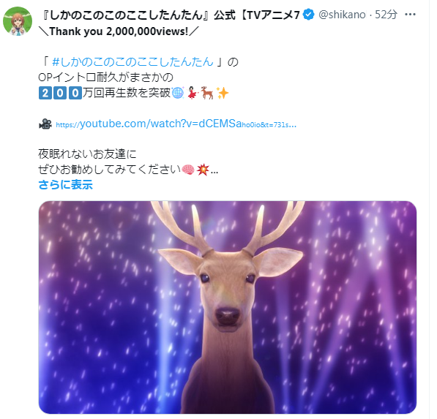437x419 pixels.
Task: Expand tweet with さらに表示
Action: point(65,185)
